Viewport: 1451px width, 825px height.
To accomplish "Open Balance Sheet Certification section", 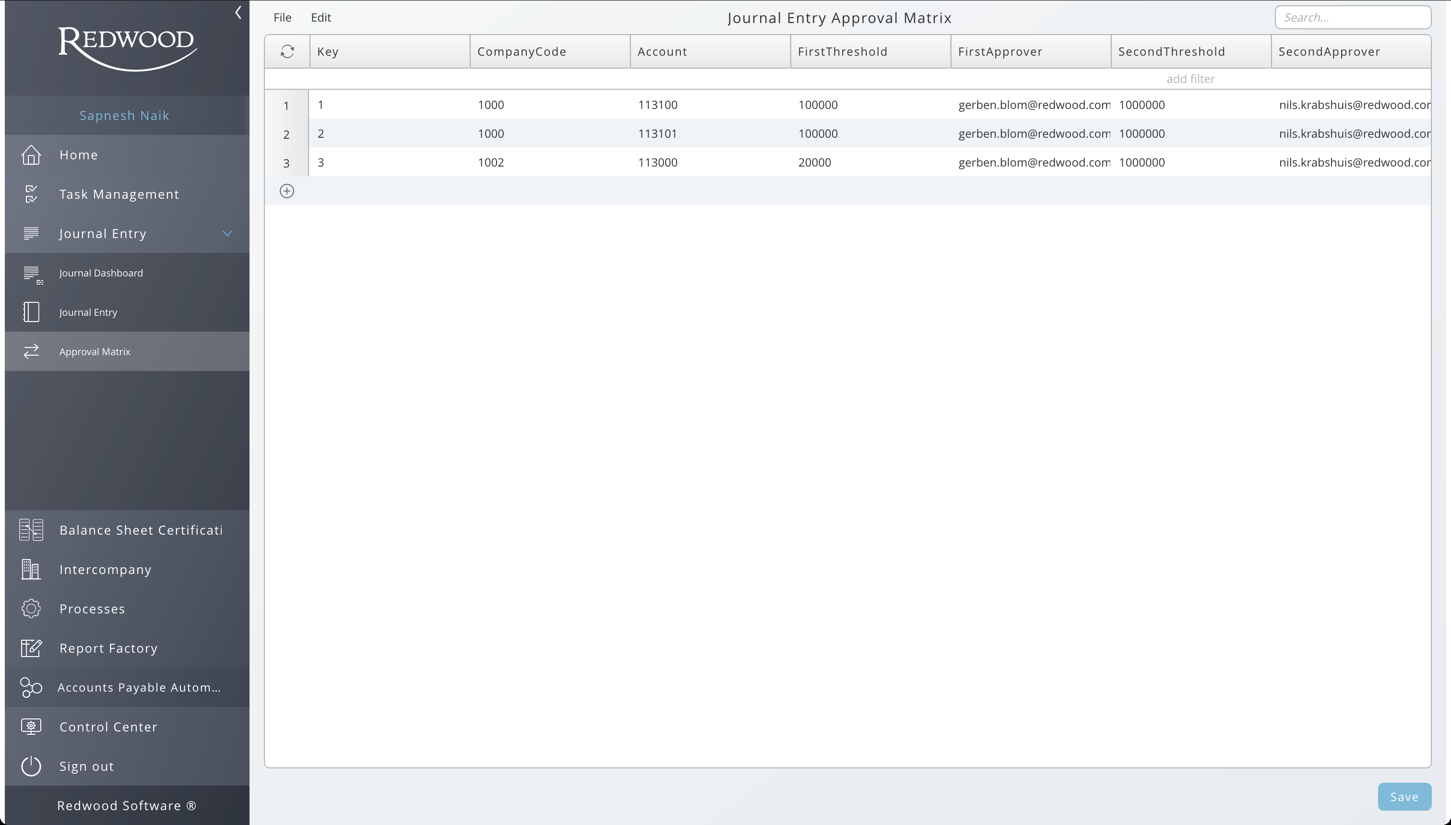I will (127, 530).
